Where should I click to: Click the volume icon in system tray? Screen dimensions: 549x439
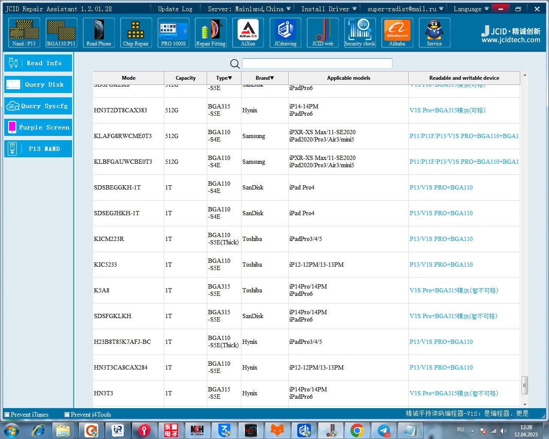[x=504, y=431]
